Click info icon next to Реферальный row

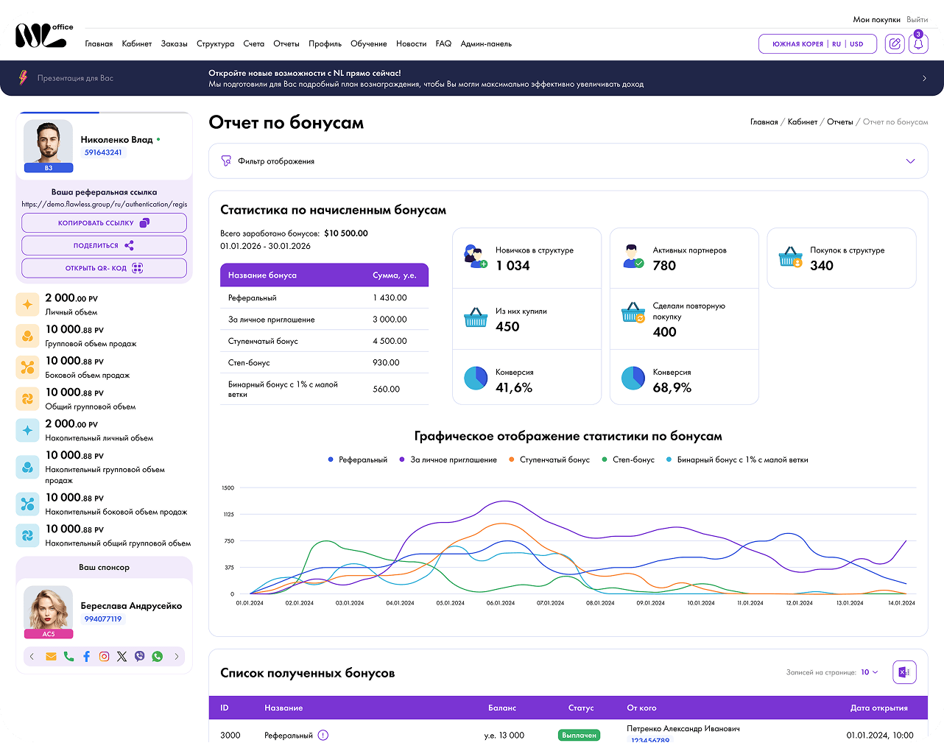tap(323, 735)
